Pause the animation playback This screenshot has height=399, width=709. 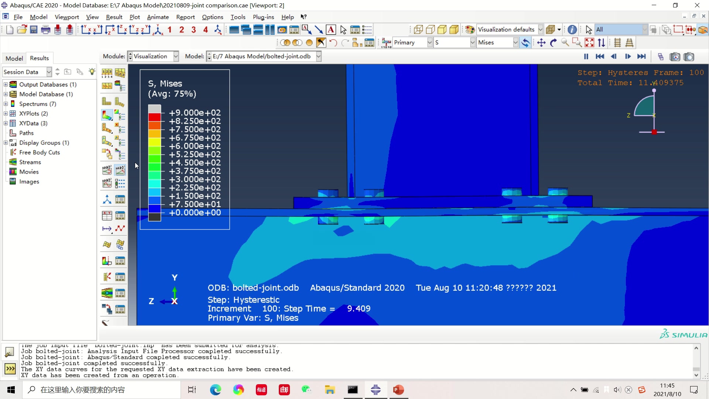[x=586, y=56]
